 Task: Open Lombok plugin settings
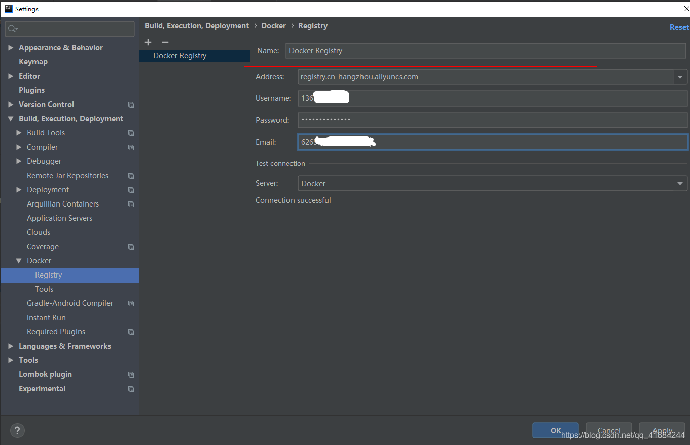point(45,374)
